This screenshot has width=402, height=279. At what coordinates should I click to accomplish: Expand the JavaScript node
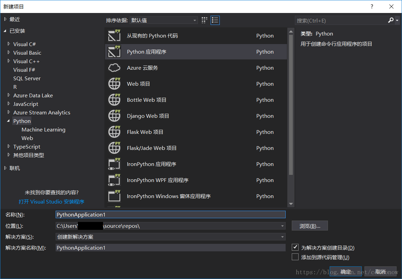pos(9,103)
